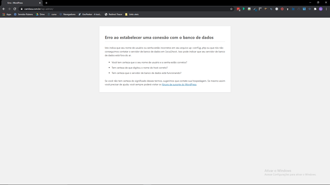Image resolution: width=330 pixels, height=185 pixels.
Task: Follow the fóruns de suporte do WordPress link
Action: pos(179,84)
